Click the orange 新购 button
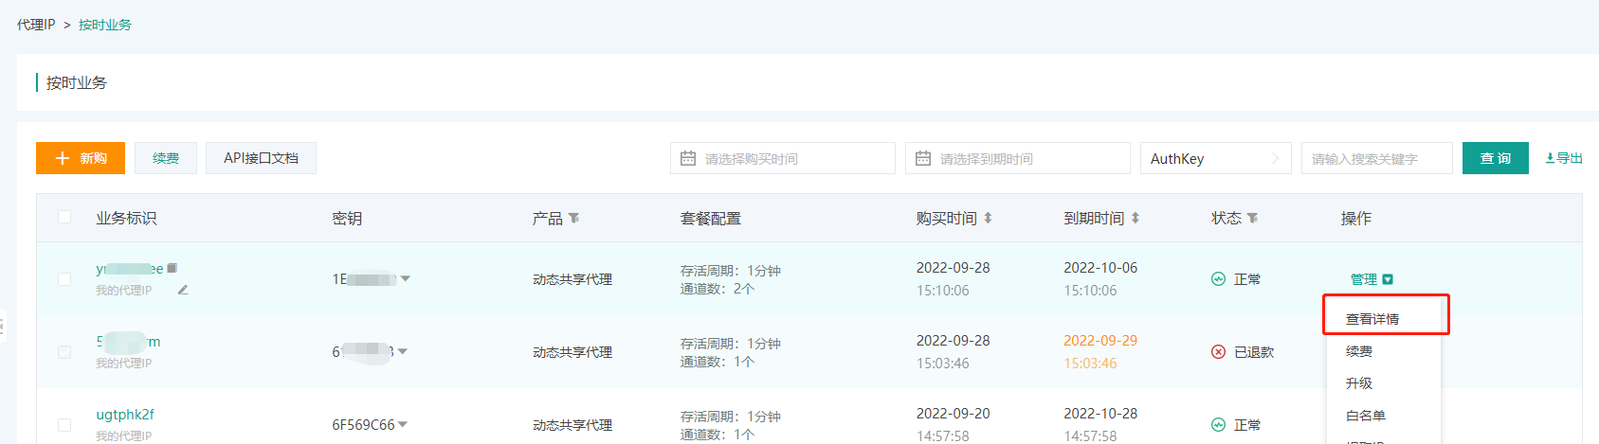 pos(81,159)
